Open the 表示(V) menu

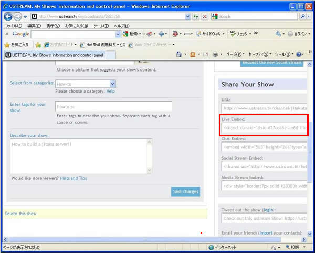pyautogui.click(x=53, y=26)
